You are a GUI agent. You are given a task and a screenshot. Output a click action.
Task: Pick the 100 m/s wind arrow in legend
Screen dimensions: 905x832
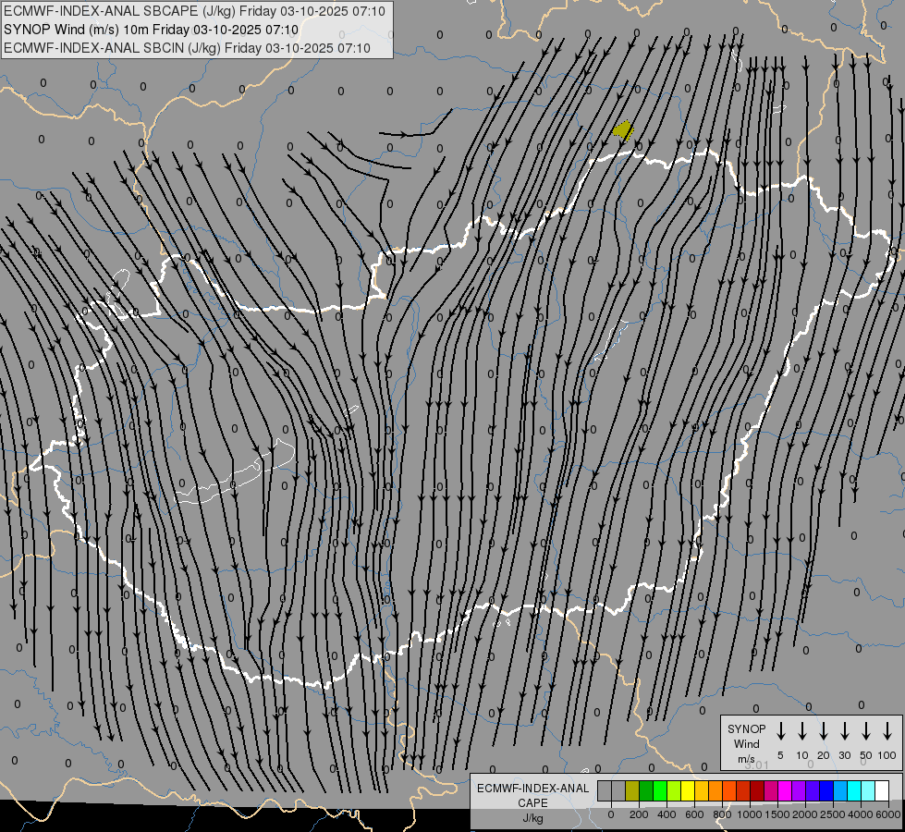click(x=887, y=731)
